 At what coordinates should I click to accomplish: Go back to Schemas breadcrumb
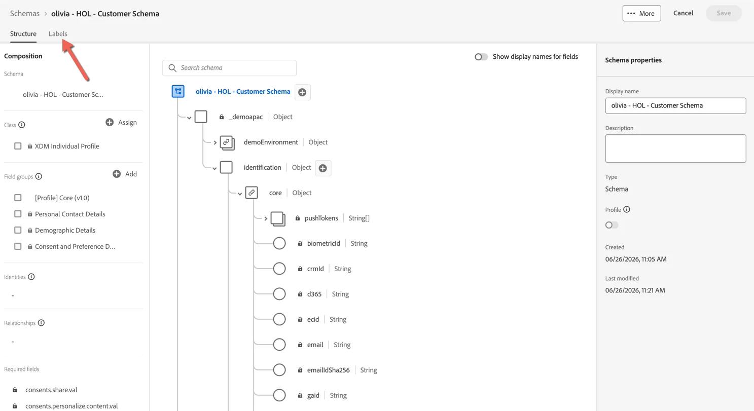(25, 13)
